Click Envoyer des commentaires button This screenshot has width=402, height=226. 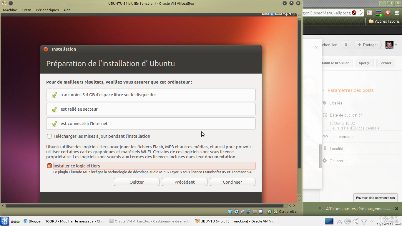(376, 198)
